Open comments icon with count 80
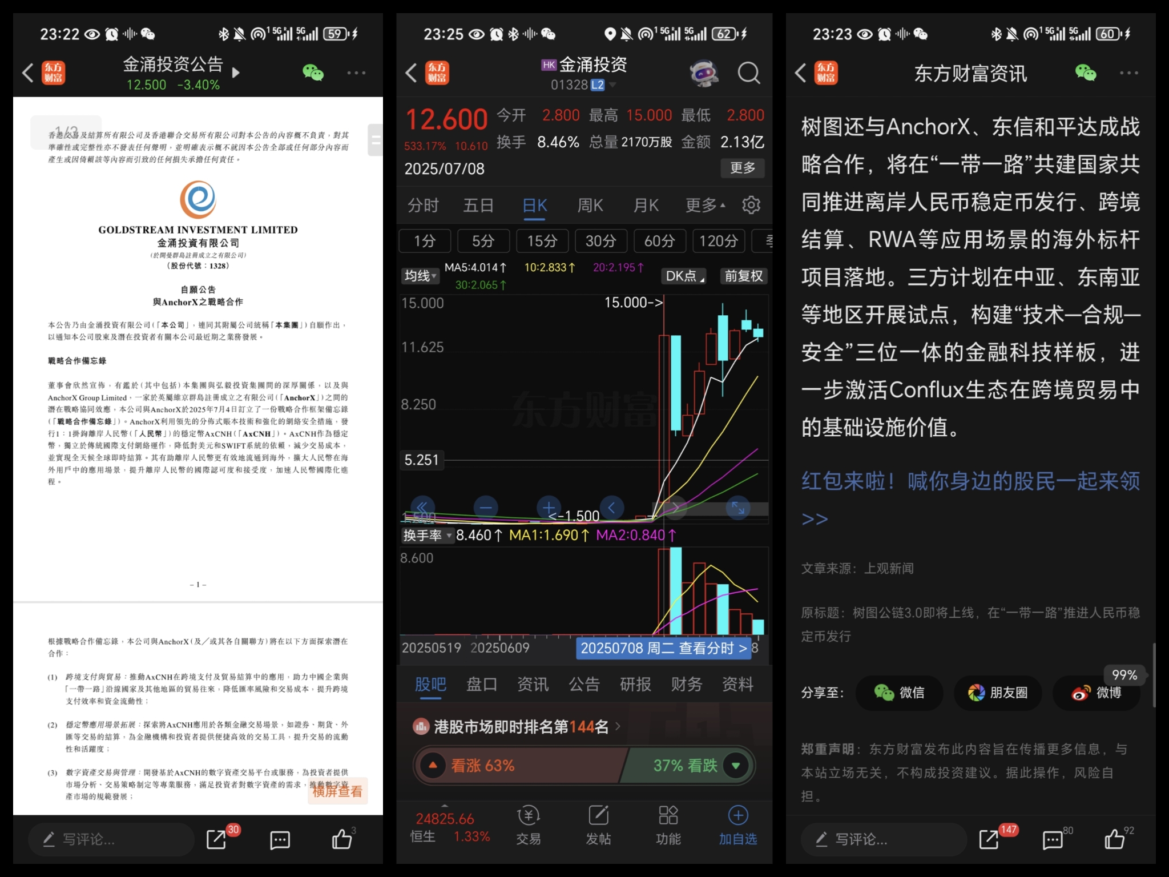This screenshot has height=877, width=1169. (x=1053, y=840)
